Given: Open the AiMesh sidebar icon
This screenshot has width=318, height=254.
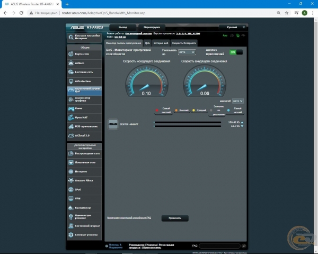Looking at the screenshot, I should coord(71,63).
